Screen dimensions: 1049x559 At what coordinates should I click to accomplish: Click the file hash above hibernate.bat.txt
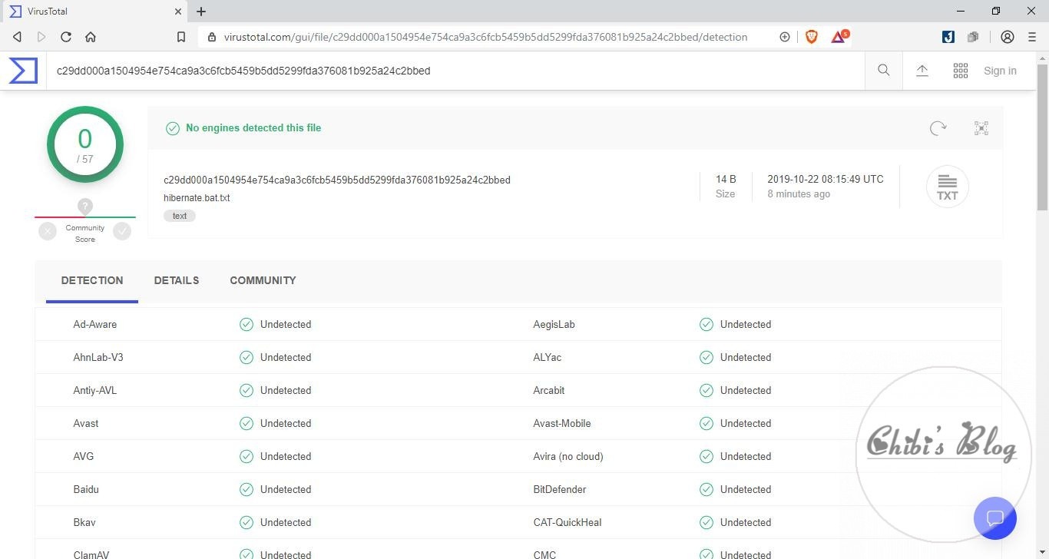[337, 180]
